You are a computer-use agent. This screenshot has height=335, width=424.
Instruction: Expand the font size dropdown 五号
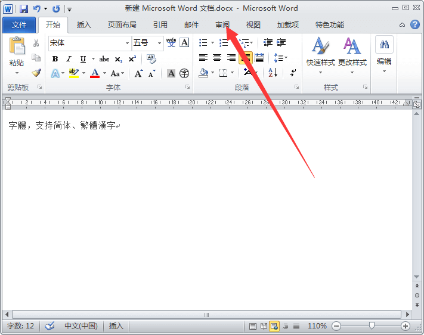click(x=160, y=43)
